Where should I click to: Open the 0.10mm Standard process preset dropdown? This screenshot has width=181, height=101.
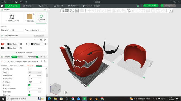(22, 61)
